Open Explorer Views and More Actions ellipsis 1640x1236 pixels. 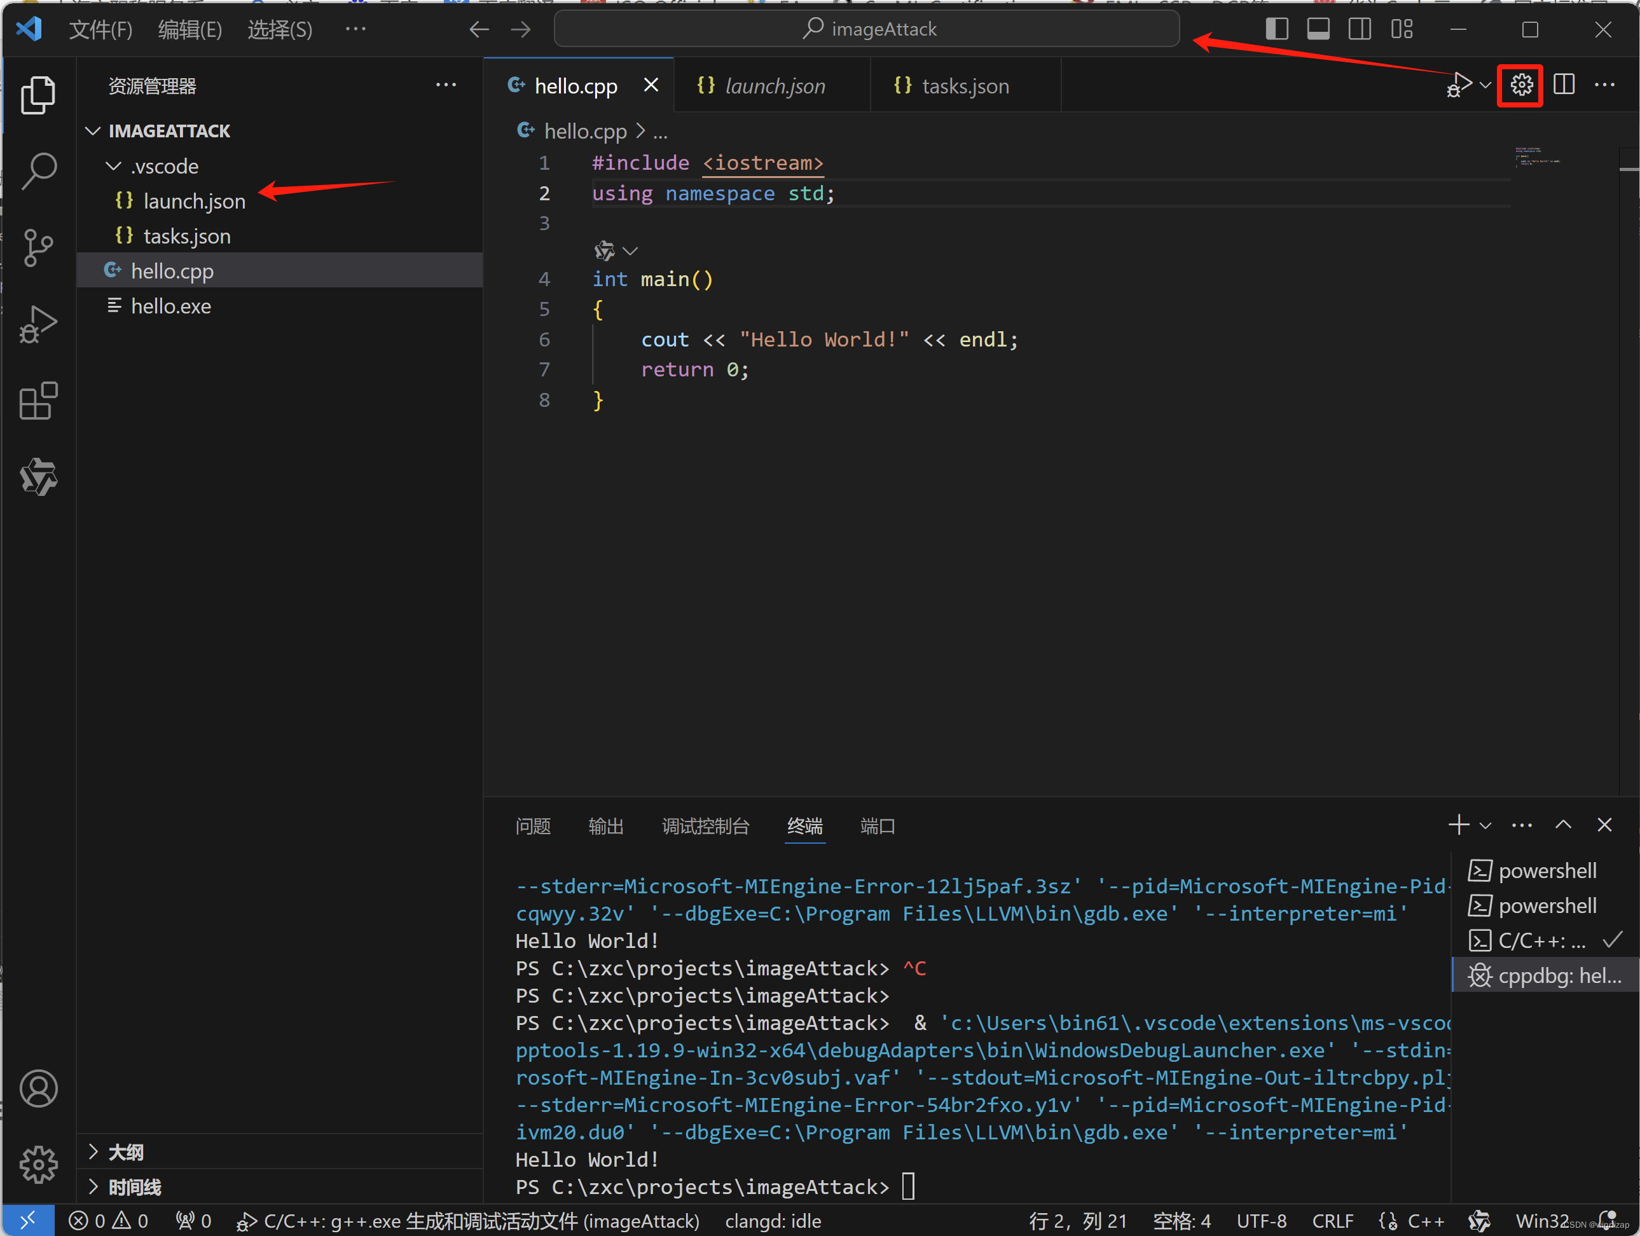[x=446, y=85]
